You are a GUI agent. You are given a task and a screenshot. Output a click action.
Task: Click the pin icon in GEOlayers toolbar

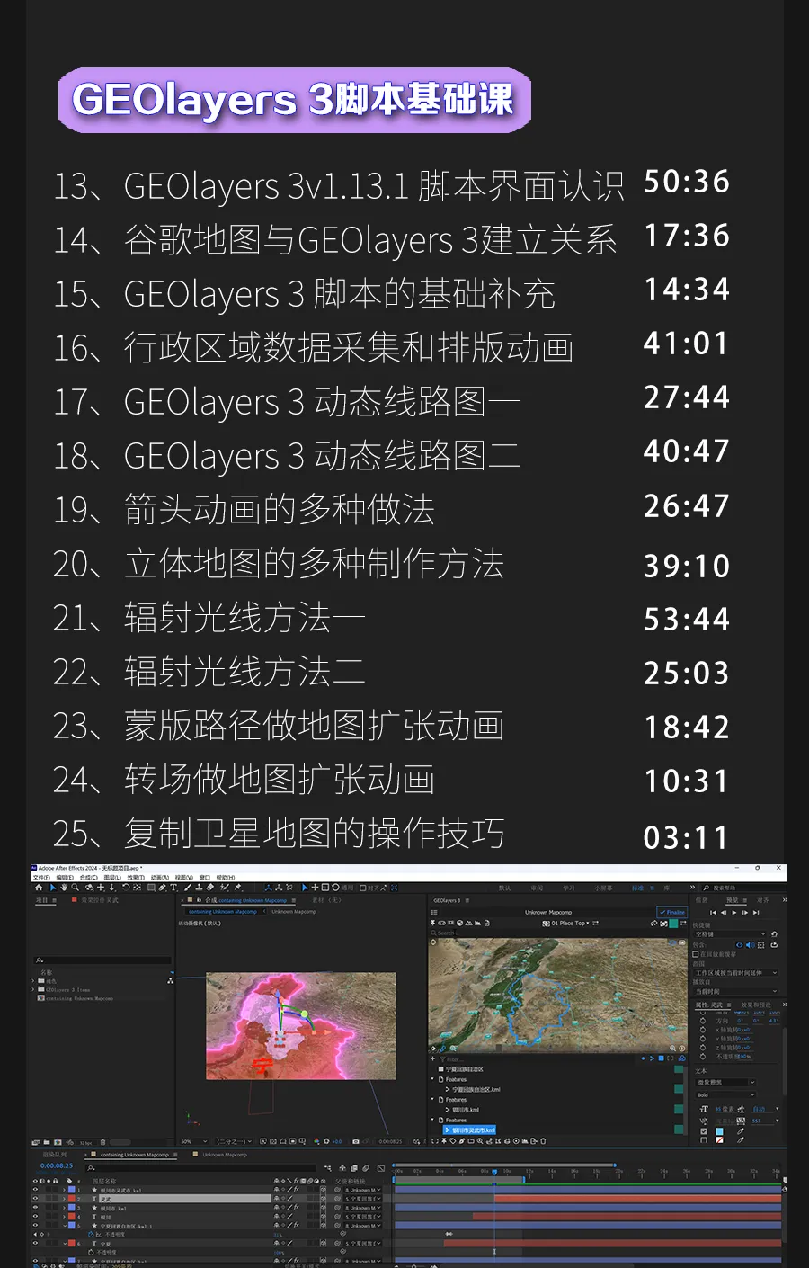coord(432,924)
